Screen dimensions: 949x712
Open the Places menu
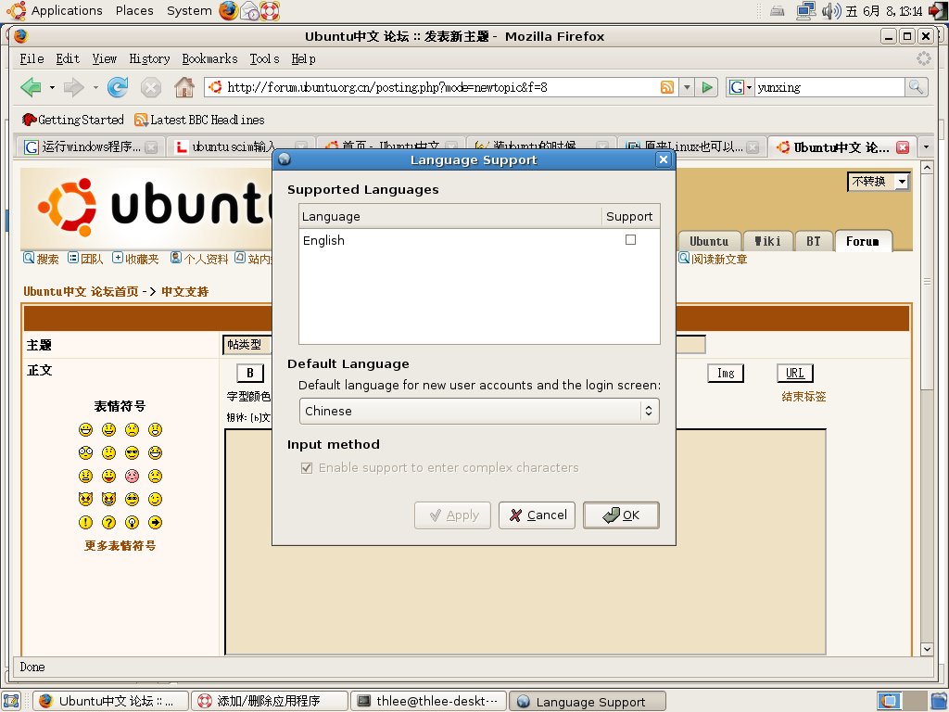click(134, 11)
